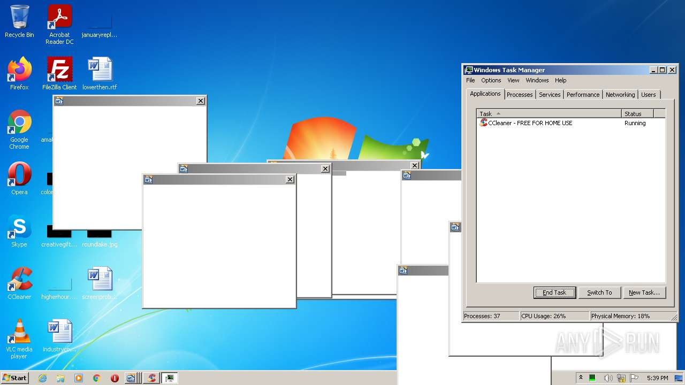Sort the list by the Task column header

click(x=549, y=113)
